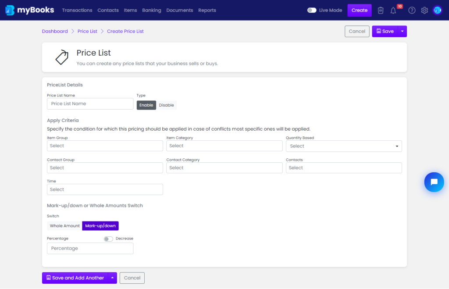Open the Banking menu
Screen dimensions: 449x289
click(x=151, y=11)
